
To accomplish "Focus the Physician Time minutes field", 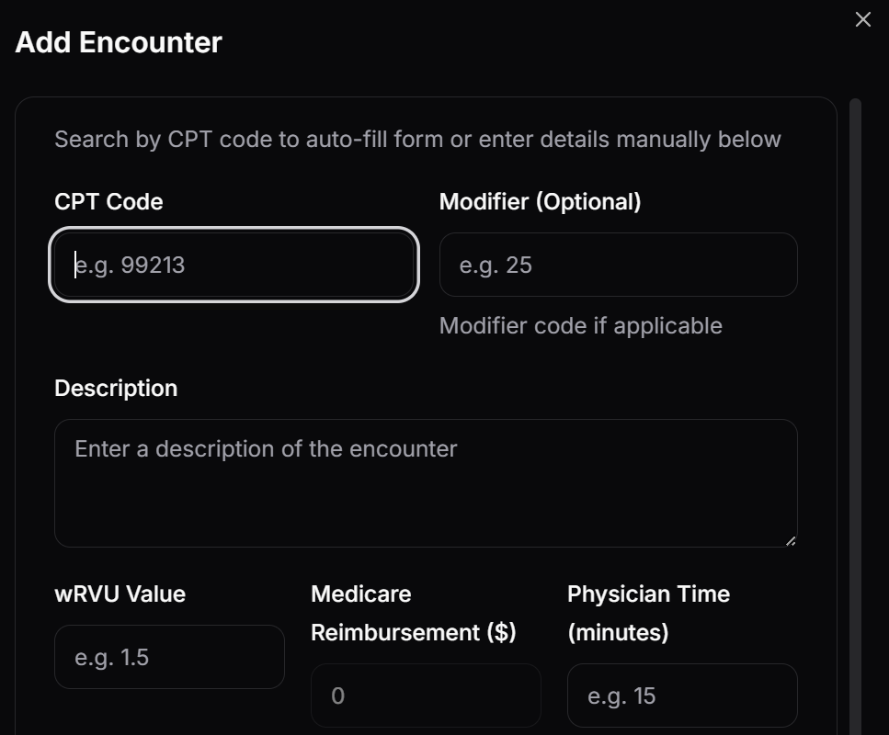I will pos(681,696).
